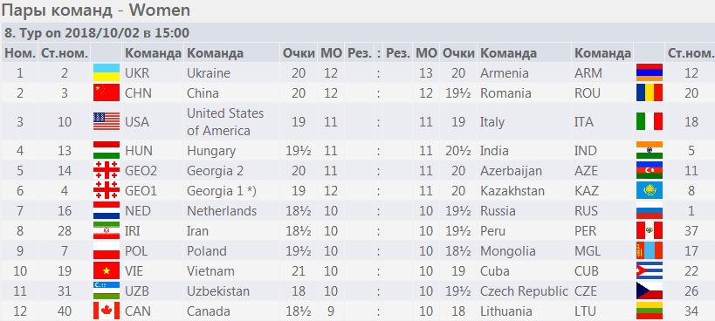Select the Russia team name
This screenshot has height=321, width=715.
click(x=498, y=211)
